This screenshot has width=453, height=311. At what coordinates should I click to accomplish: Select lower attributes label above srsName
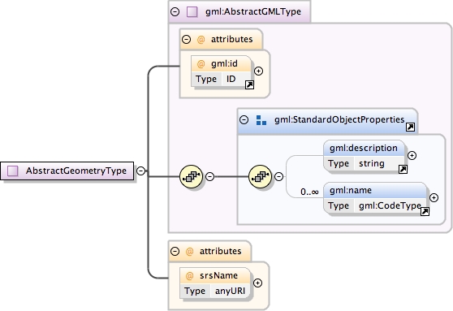221,251
